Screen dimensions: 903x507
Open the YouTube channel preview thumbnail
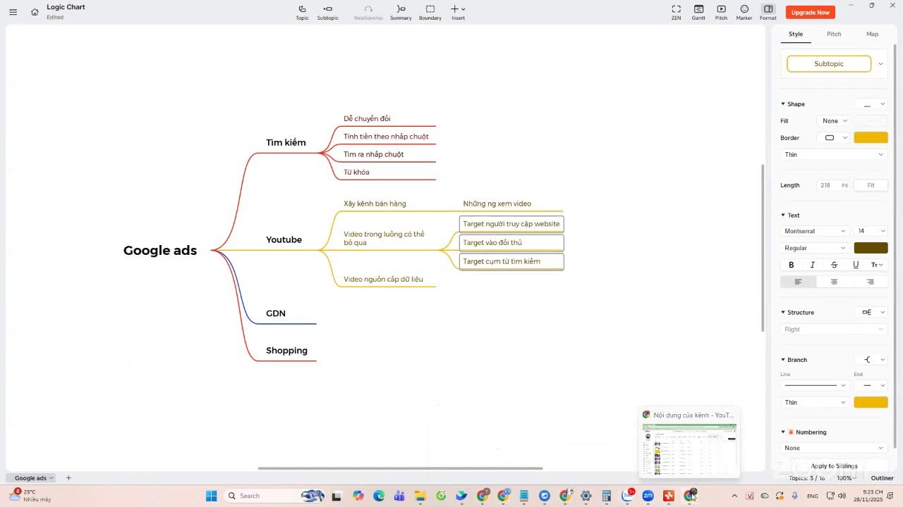click(x=689, y=449)
